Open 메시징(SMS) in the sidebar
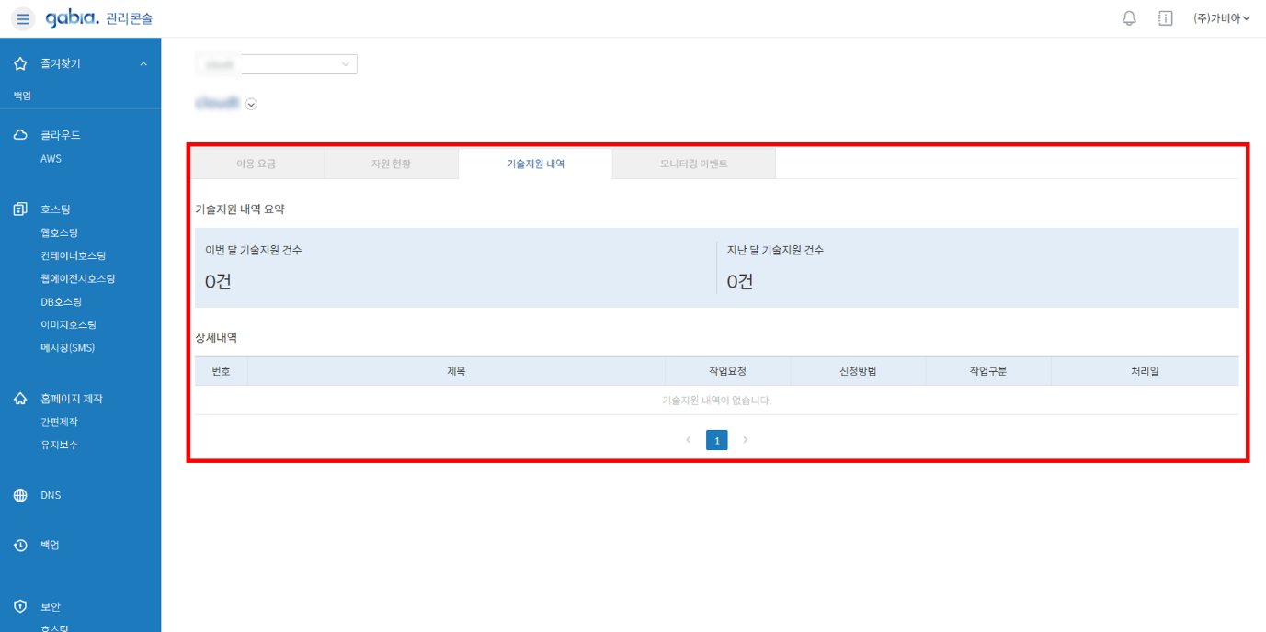Screen dimensions: 1266x632 point(67,347)
